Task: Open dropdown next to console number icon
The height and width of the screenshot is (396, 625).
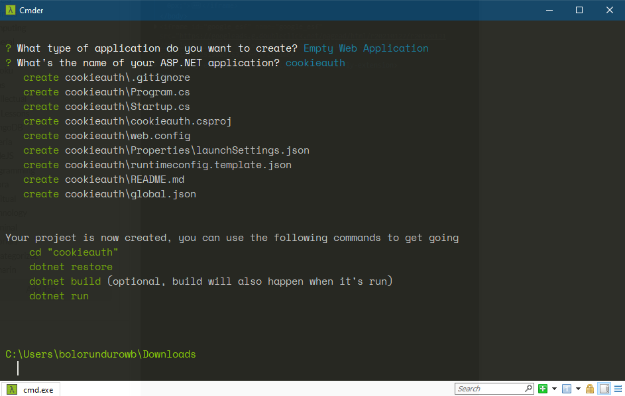Action: pos(578,389)
